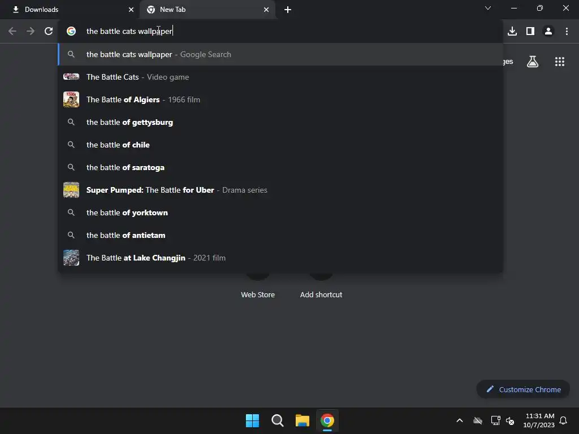
Task: Choose 'the battle of antietam' suggestion
Action: pos(280,235)
